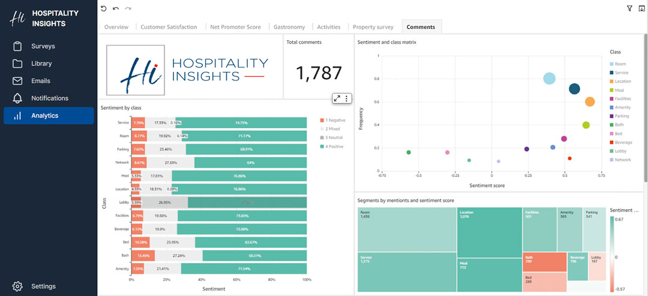Open the chart's three-dot options menu
Screen dimensions: 648x296
tap(346, 98)
